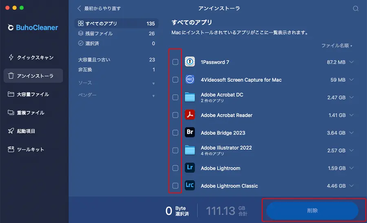367x223 pixels.
Task: Open the ファイル名順 sort dropdown
Action: (336, 46)
